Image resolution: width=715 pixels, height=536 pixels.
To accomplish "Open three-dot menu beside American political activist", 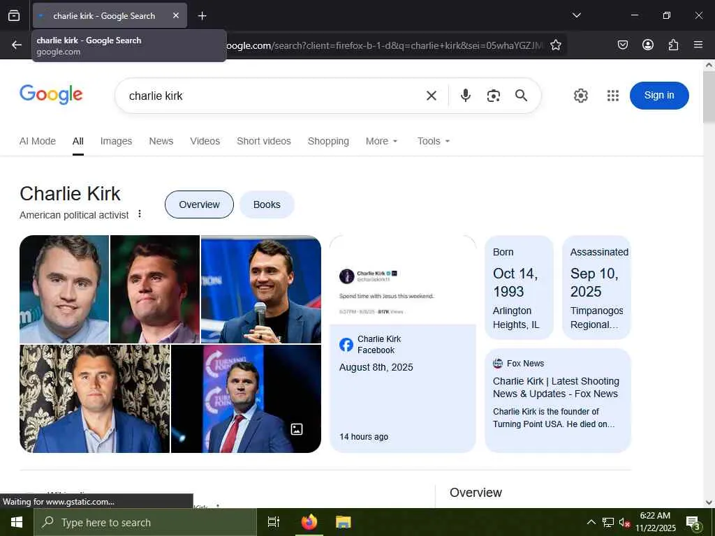I will [x=140, y=214].
